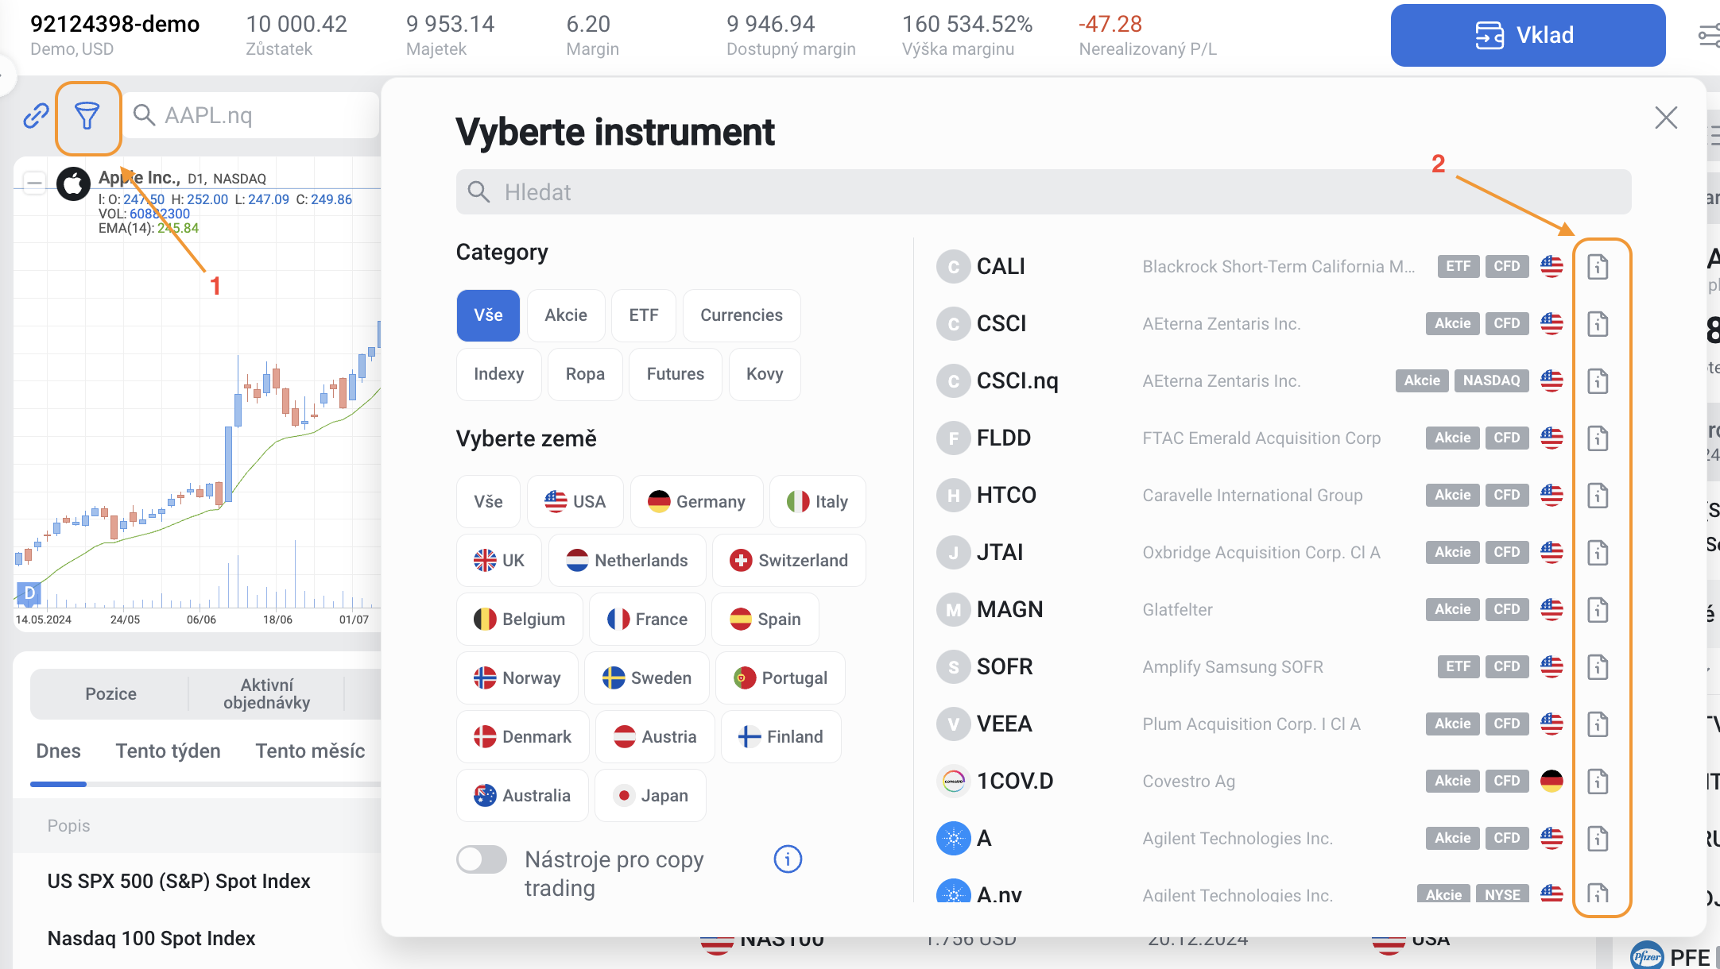Focus the Hledat instrument search field

[1043, 192]
